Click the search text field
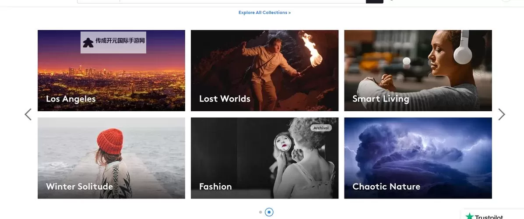Viewport: 524px width, 219px height. 243,1
